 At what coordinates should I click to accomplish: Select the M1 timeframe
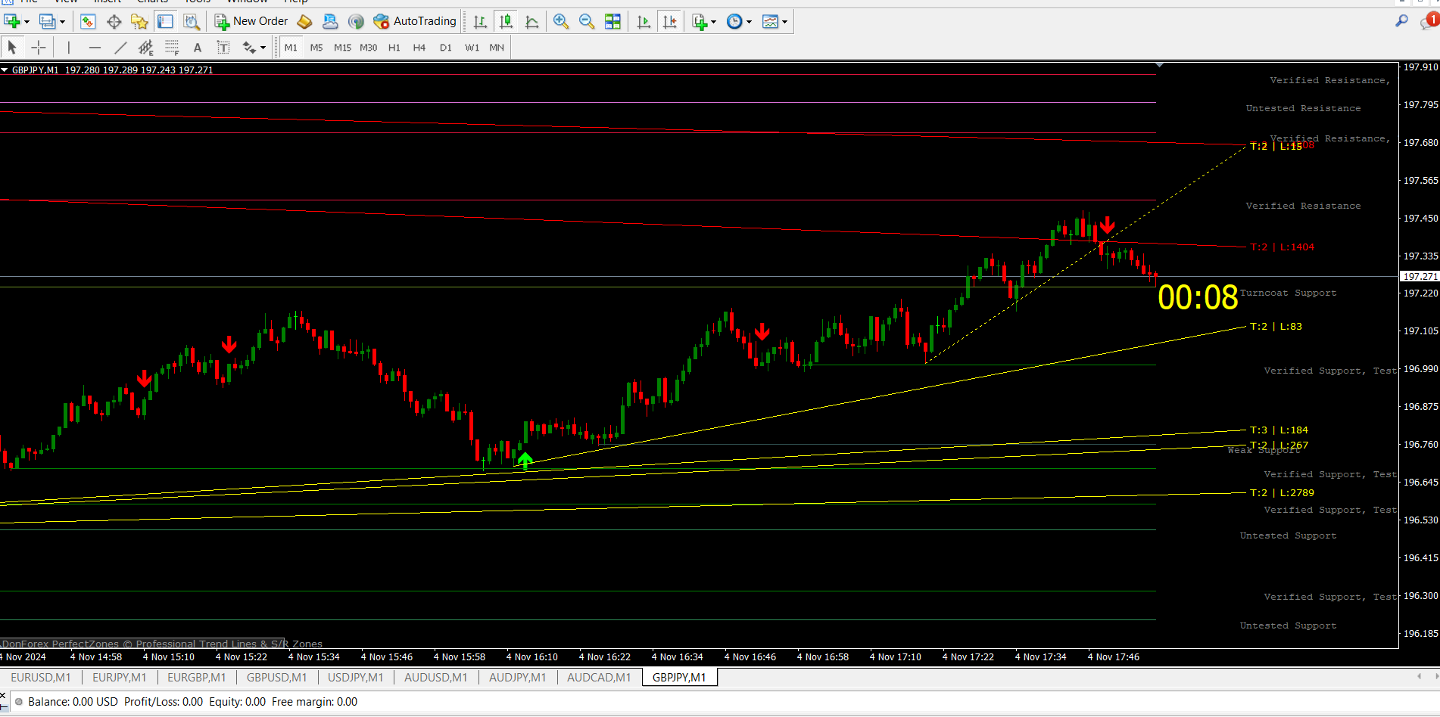[x=291, y=48]
